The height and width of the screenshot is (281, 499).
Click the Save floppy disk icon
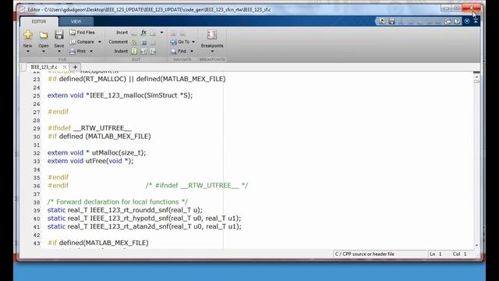pyautogui.click(x=59, y=34)
